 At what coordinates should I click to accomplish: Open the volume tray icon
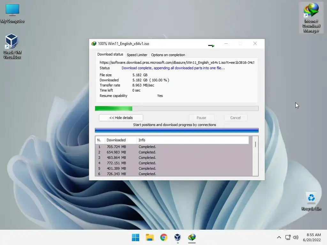point(296,237)
